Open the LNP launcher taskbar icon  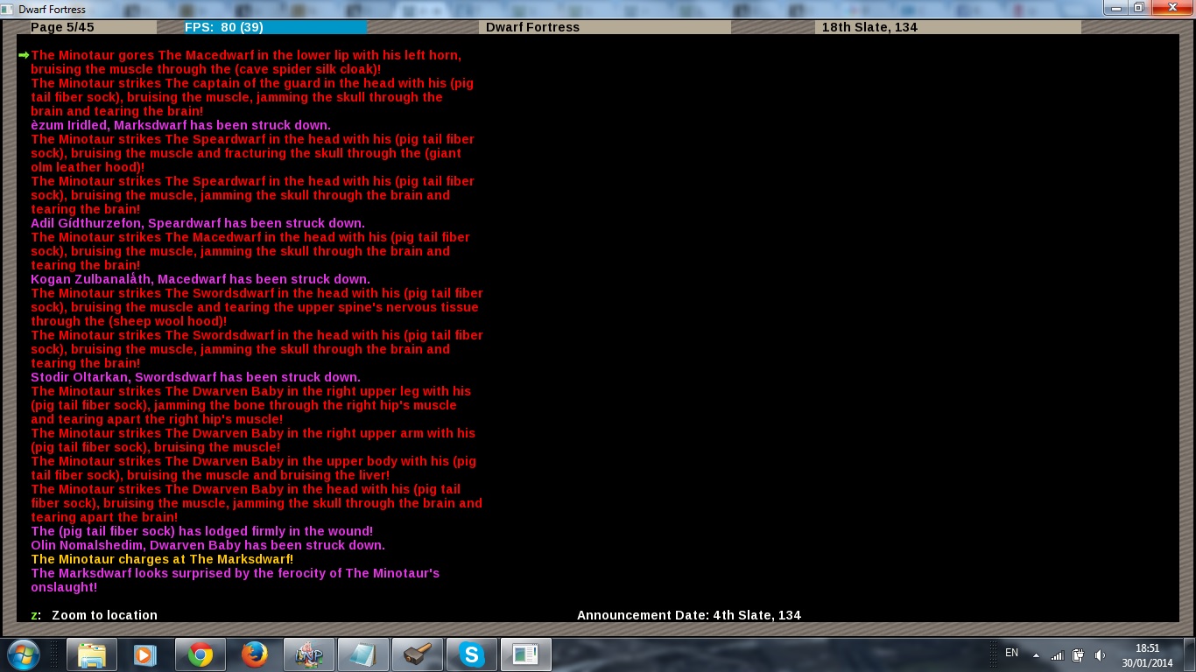[x=308, y=654]
